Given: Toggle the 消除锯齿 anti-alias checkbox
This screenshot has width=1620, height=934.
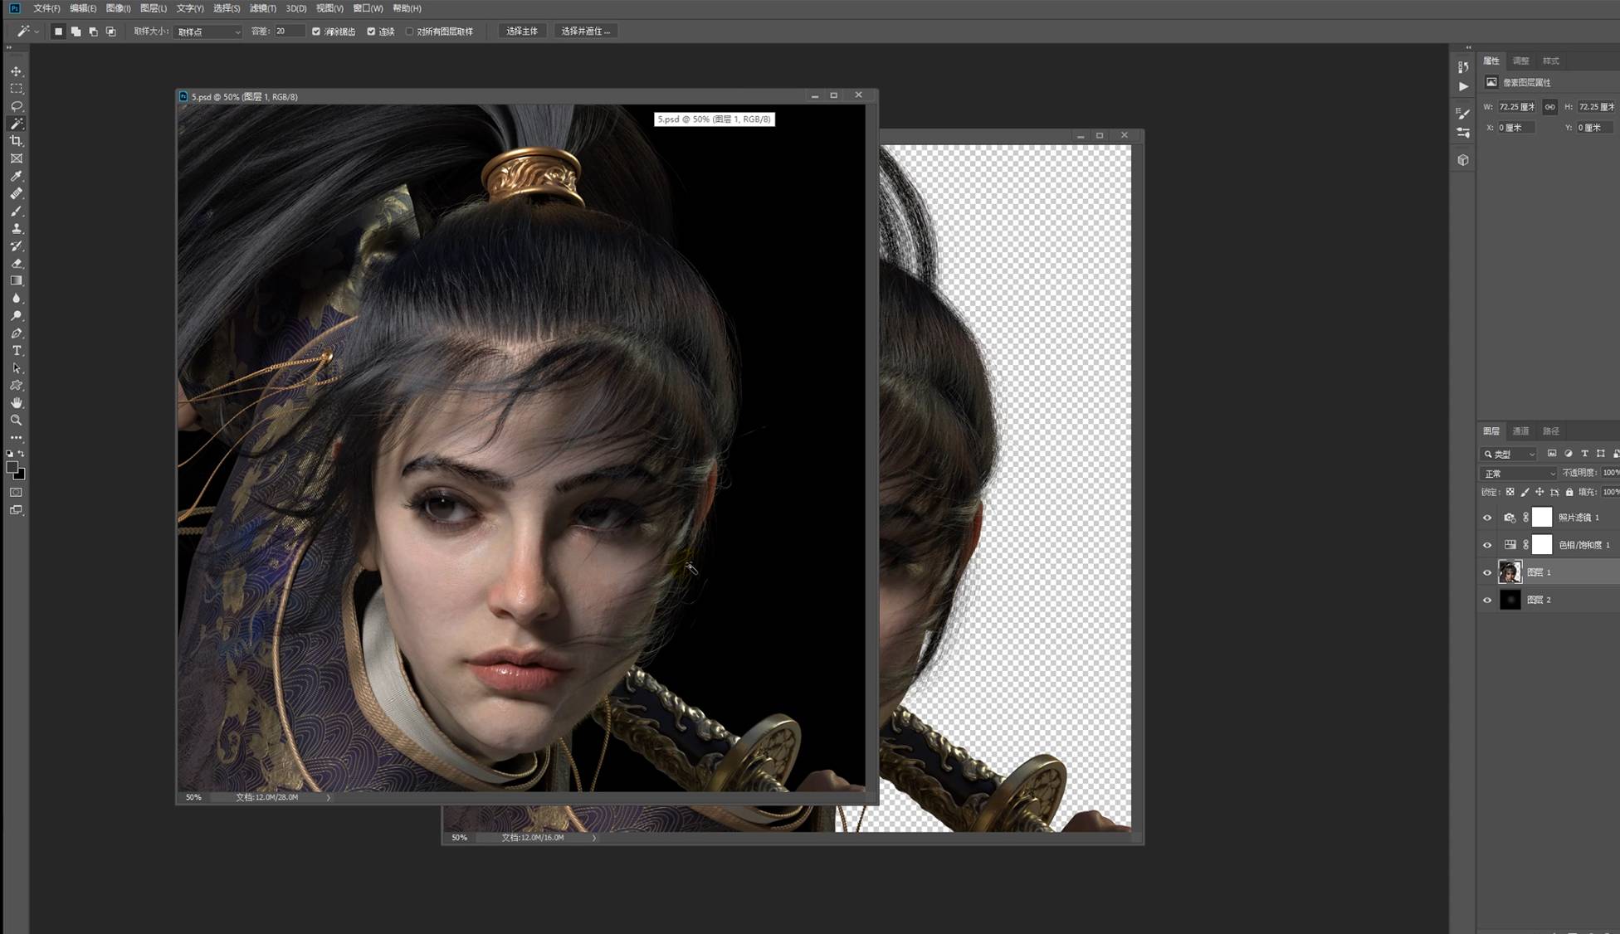Looking at the screenshot, I should 315,32.
